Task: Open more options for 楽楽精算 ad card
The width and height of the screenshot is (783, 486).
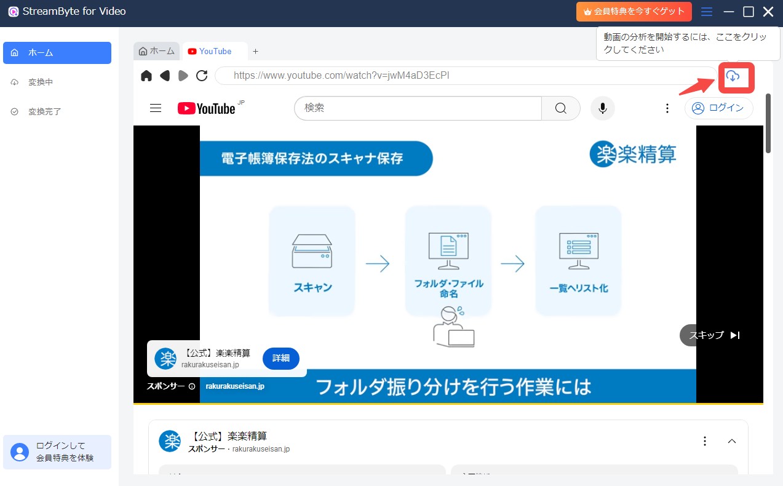Action: [705, 441]
